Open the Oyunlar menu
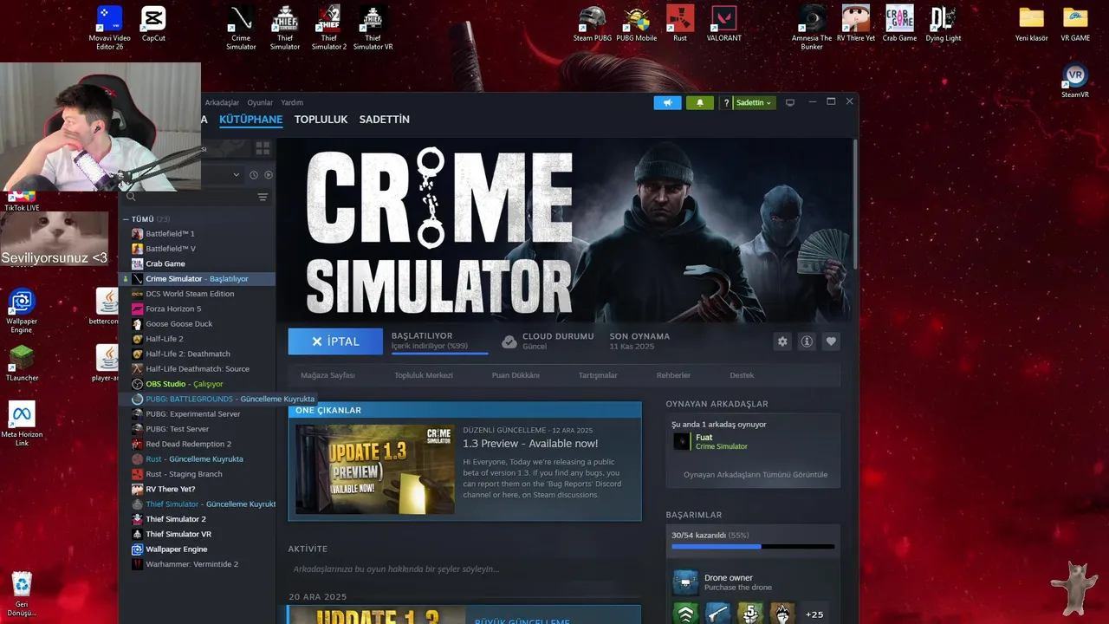 (260, 102)
